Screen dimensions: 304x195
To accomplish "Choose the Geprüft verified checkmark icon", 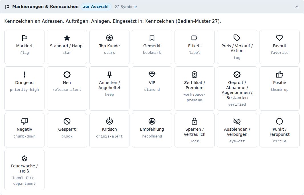I will tap(237, 75).
